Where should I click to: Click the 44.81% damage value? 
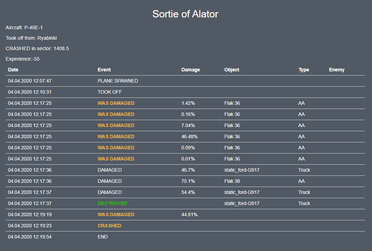point(189,214)
